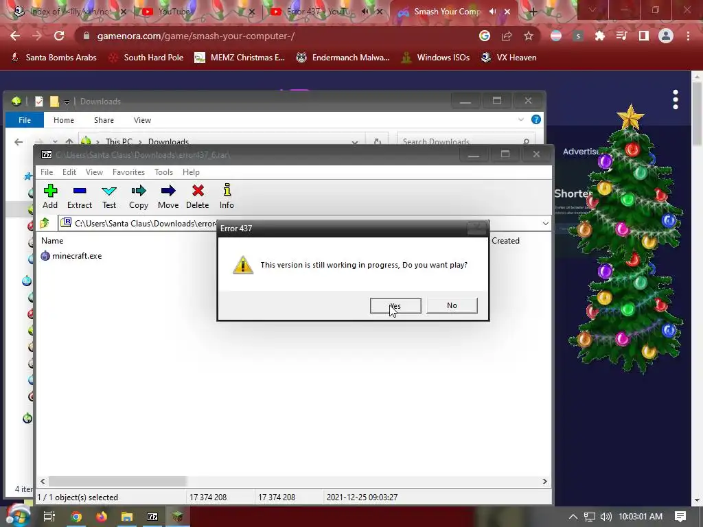This screenshot has width=703, height=527.
Task: Open the Share ribbon tab in Explorer
Action: [104, 120]
